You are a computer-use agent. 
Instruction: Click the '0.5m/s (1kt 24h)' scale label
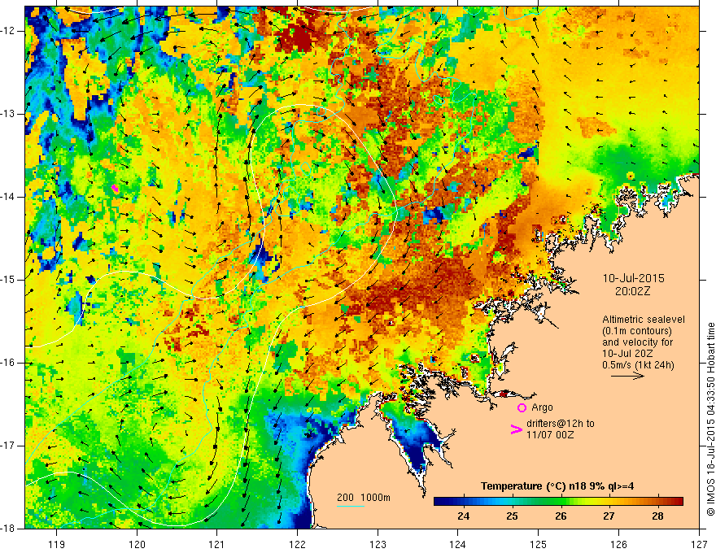(639, 365)
